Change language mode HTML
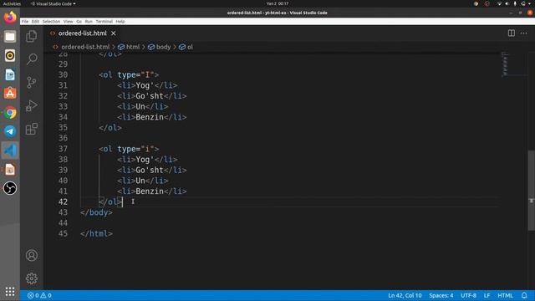Screen dimensions: 535x301 coord(505,295)
